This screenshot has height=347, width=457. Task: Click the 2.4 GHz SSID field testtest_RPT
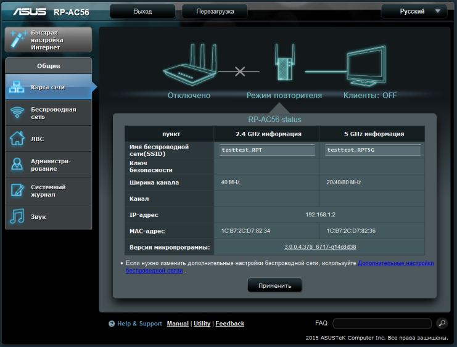tap(267, 150)
